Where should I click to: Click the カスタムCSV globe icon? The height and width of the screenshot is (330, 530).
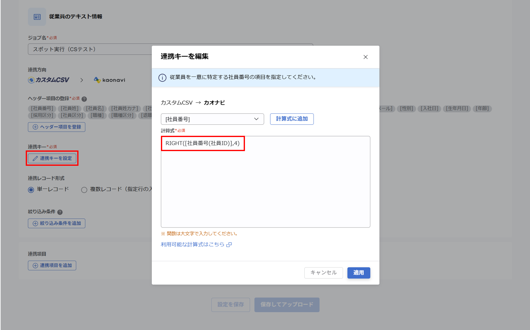(x=31, y=80)
